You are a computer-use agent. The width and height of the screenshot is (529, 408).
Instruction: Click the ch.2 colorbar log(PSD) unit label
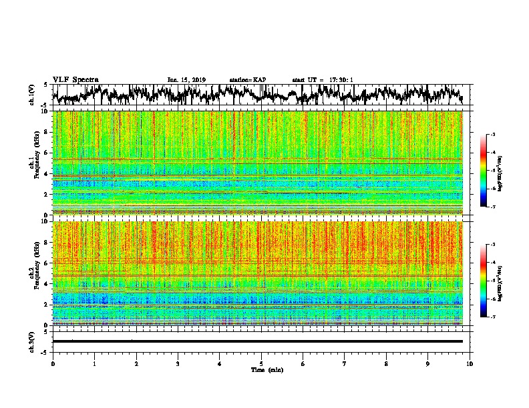click(x=500, y=283)
